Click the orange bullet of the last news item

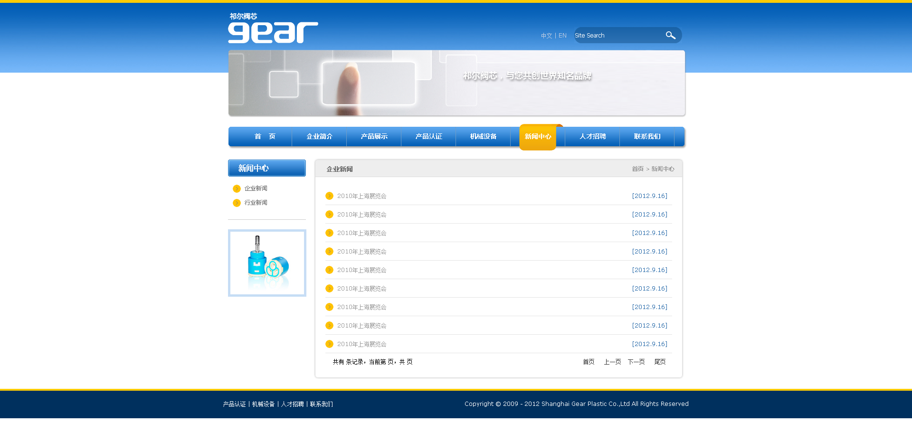click(329, 344)
